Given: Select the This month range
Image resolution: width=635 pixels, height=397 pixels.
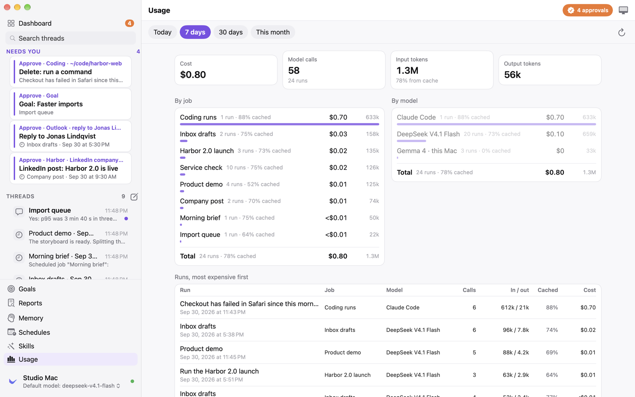Looking at the screenshot, I should [x=273, y=32].
